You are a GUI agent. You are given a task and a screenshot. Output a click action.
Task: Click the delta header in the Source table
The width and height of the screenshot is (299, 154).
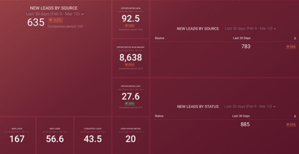click(295, 38)
